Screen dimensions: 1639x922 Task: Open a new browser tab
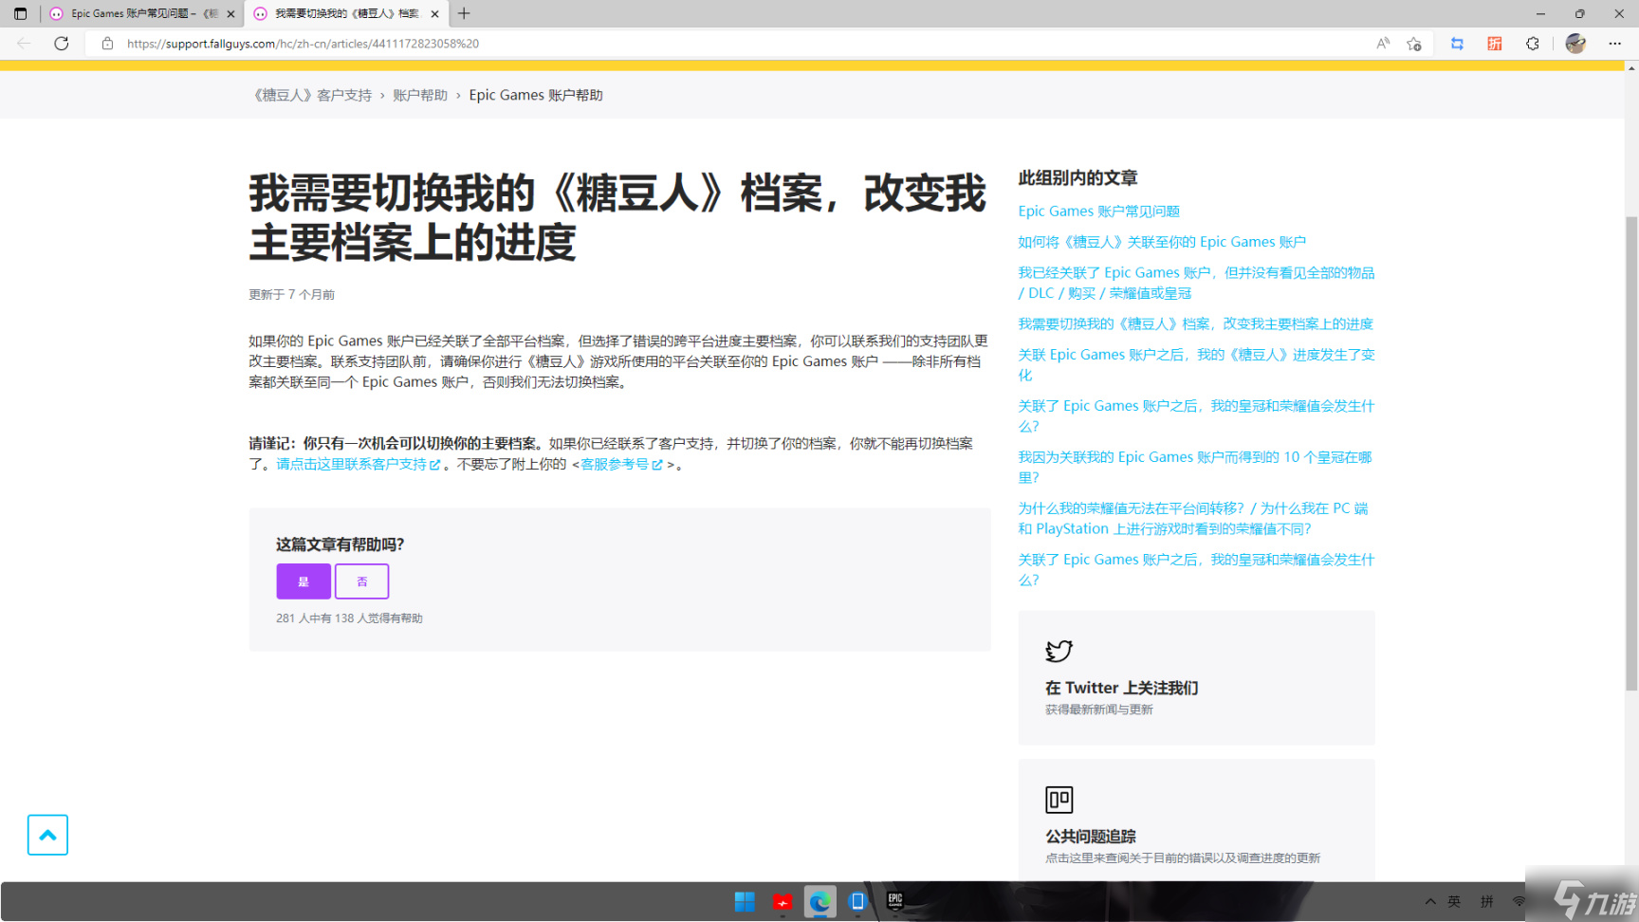click(x=464, y=13)
